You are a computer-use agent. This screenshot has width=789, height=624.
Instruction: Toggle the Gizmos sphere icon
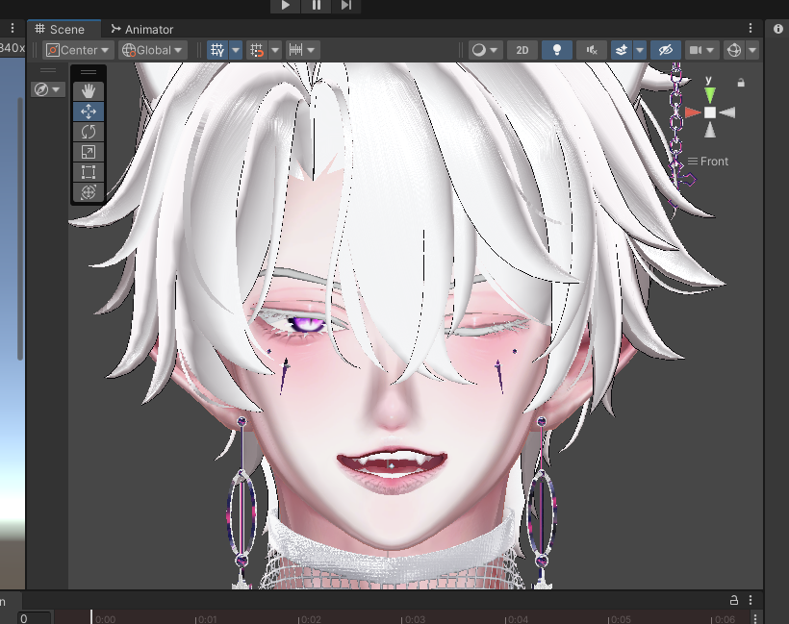734,50
